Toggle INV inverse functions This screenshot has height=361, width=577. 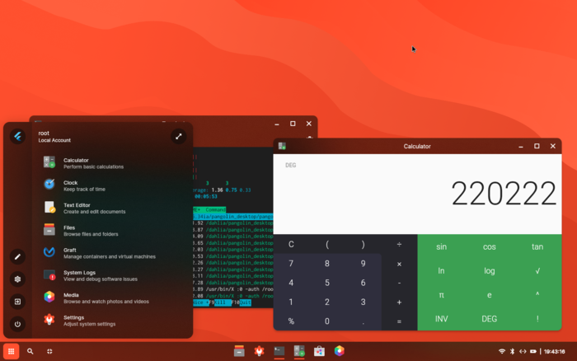tap(441, 319)
